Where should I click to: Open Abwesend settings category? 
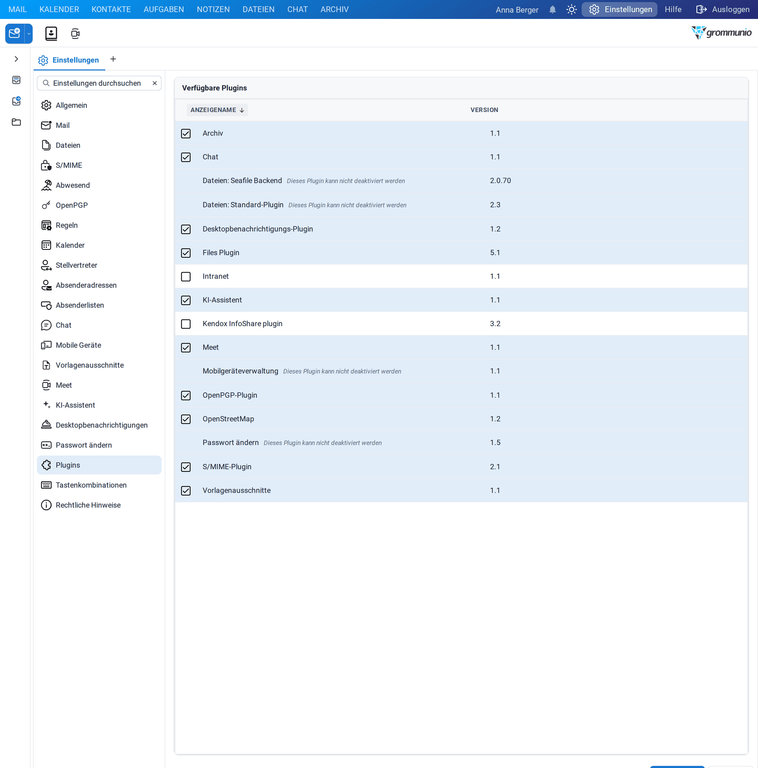click(99, 185)
